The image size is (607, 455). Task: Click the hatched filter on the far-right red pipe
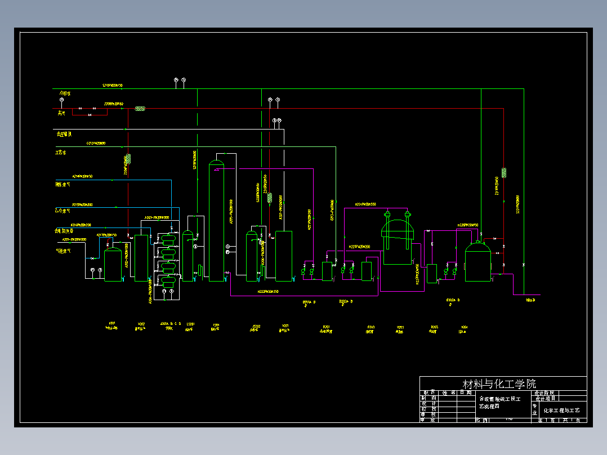pos(504,173)
